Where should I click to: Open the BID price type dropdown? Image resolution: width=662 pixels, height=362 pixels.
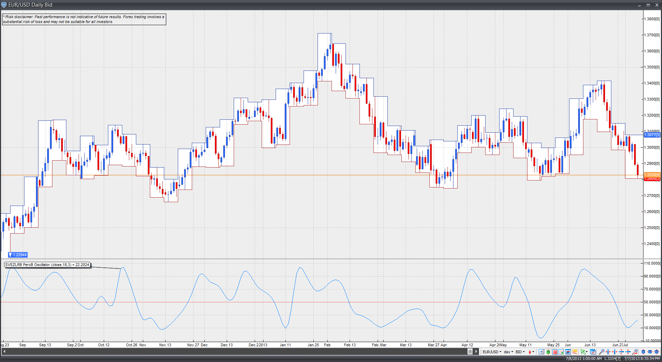click(520, 352)
